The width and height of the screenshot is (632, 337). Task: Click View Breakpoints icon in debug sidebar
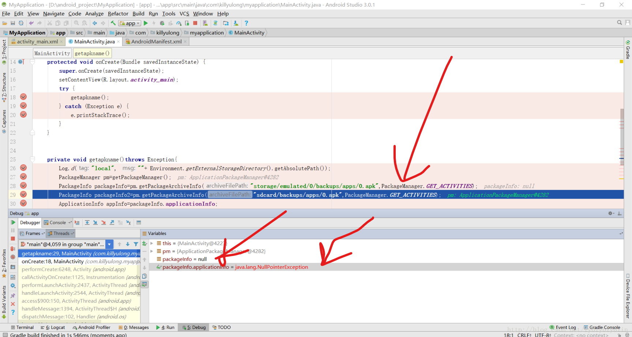coord(13,249)
